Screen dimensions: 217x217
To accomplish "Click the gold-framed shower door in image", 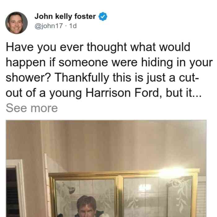I will point(124,194).
